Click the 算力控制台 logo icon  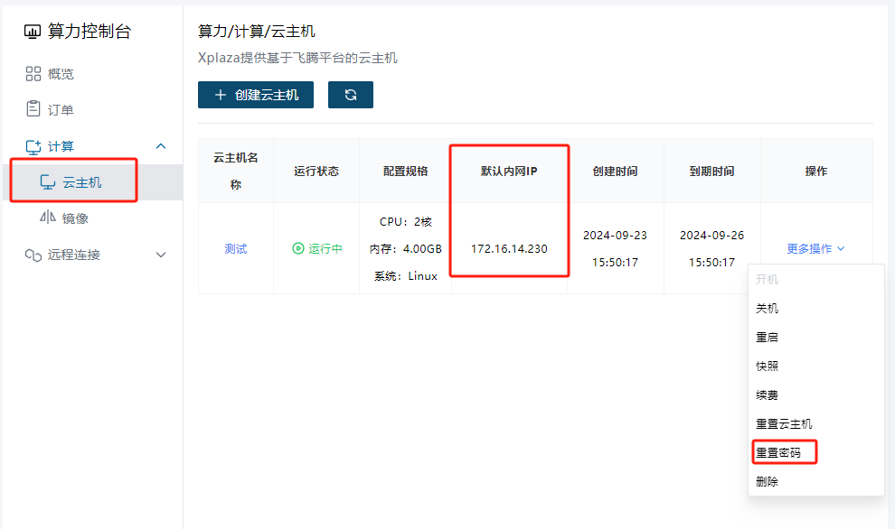click(33, 32)
